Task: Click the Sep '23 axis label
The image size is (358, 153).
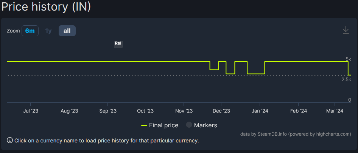Action: [107, 111]
